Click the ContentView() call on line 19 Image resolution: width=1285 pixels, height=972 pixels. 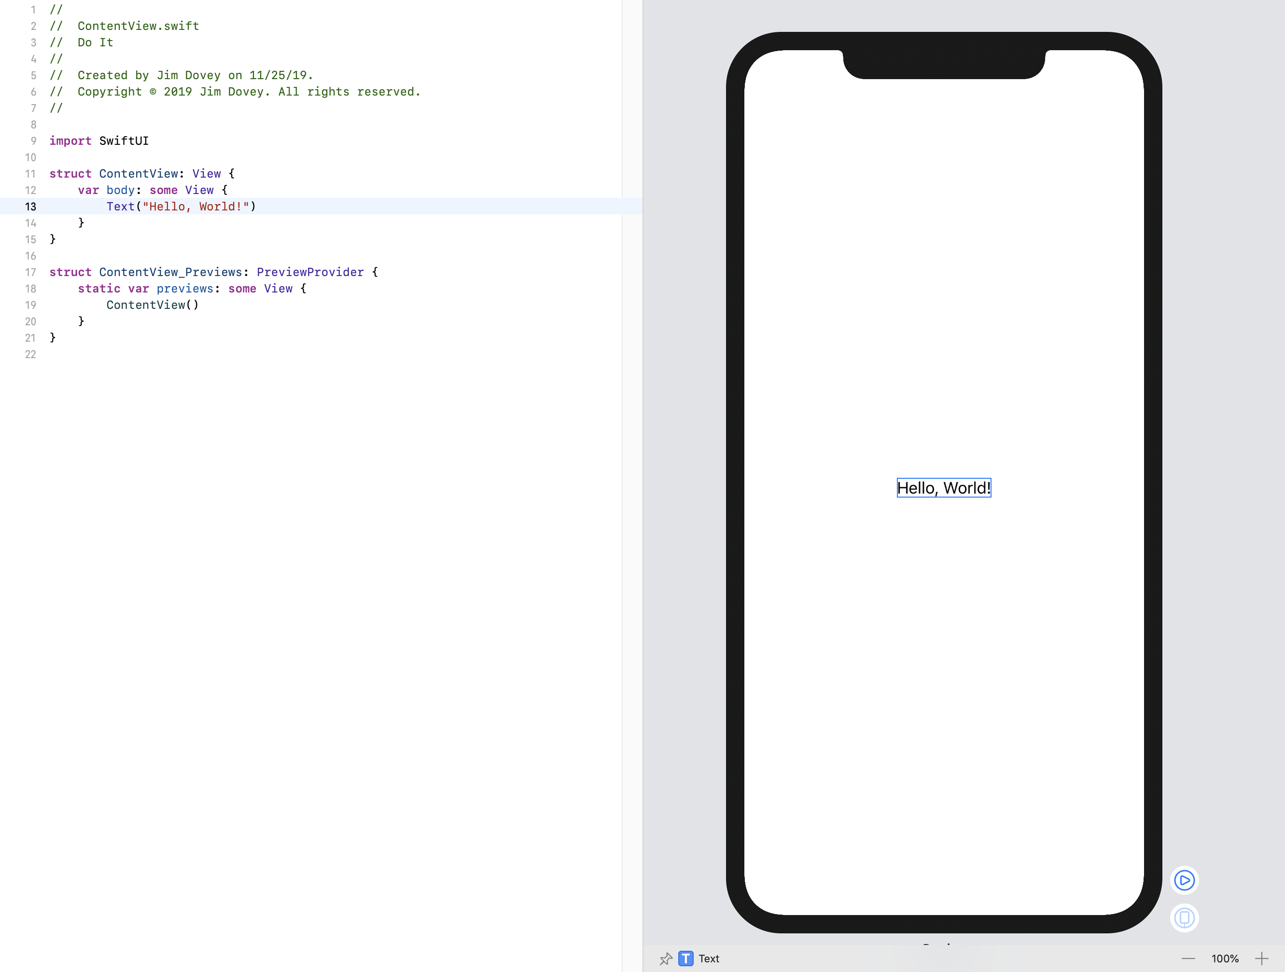click(152, 305)
